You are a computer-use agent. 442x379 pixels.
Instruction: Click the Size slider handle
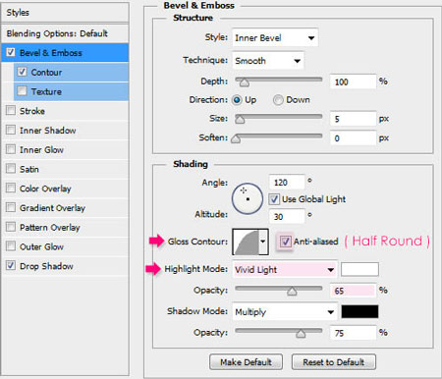pos(240,120)
